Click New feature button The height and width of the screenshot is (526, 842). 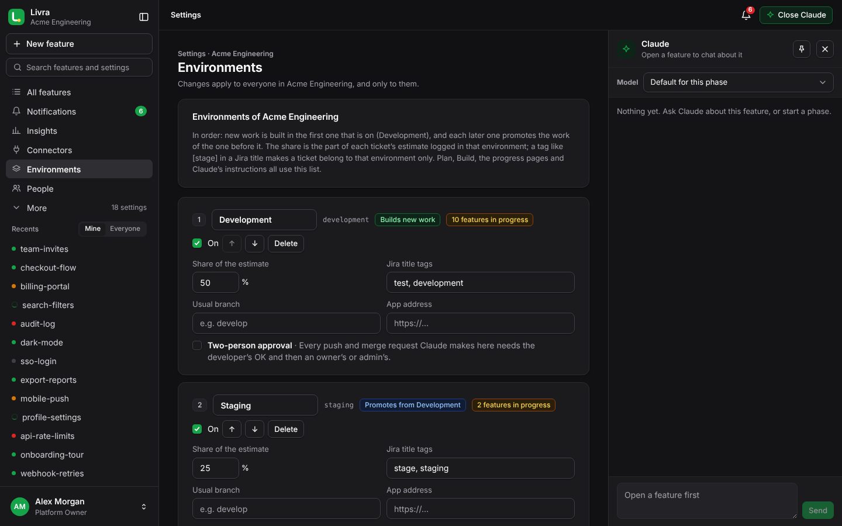click(79, 44)
